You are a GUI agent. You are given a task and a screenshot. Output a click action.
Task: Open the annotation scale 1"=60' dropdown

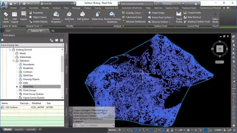coord(180,130)
